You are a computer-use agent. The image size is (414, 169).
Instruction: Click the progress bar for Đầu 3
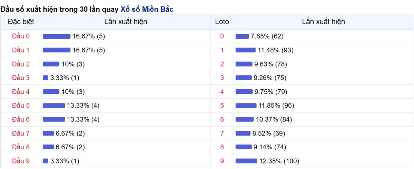(46, 78)
